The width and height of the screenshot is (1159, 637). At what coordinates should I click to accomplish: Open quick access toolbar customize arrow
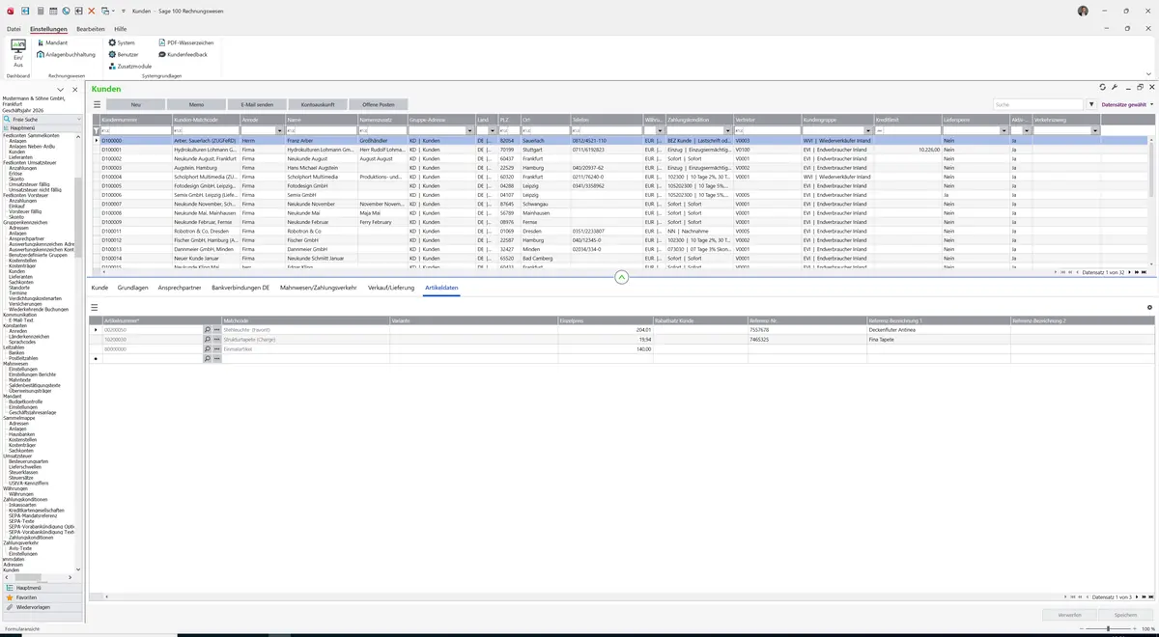tap(123, 10)
